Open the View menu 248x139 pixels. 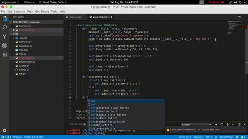point(30,12)
